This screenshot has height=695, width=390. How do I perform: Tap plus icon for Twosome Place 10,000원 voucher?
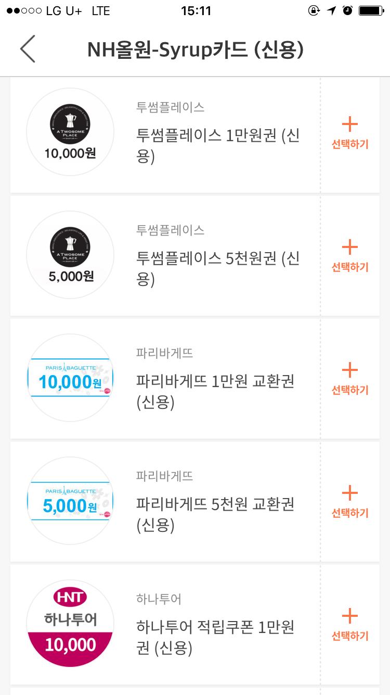350,125
